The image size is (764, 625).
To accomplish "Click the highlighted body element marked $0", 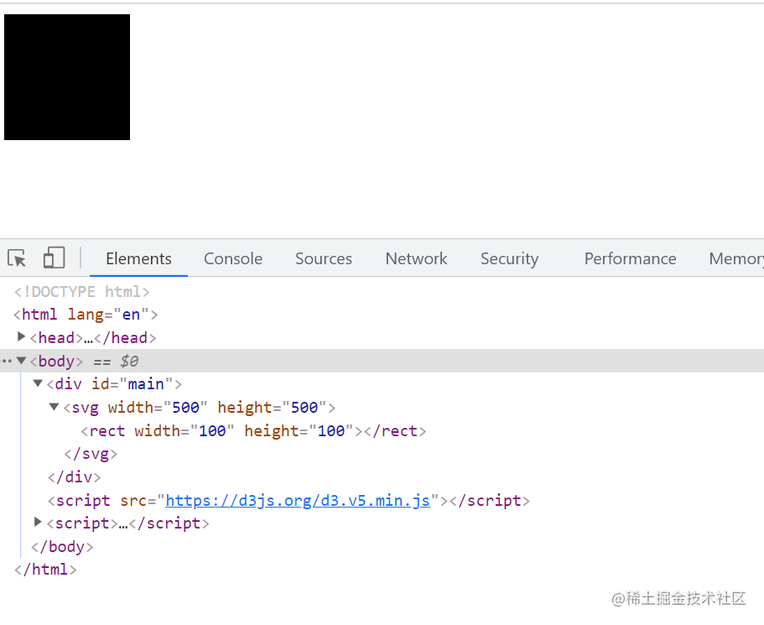I will pyautogui.click(x=56, y=361).
